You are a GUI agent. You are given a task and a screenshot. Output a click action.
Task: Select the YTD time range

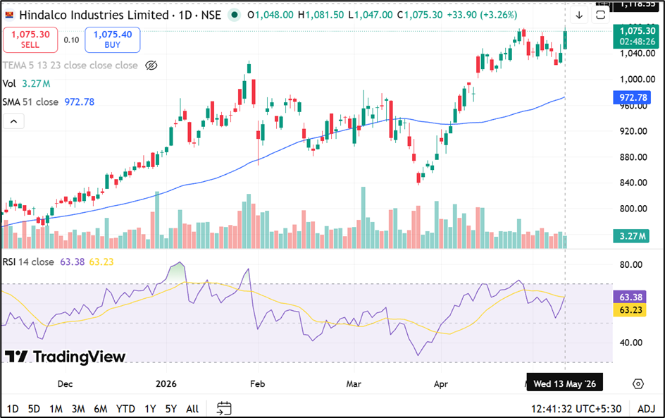(x=125, y=409)
